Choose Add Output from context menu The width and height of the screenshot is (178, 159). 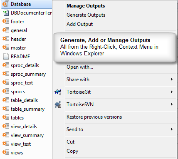pos(79,24)
